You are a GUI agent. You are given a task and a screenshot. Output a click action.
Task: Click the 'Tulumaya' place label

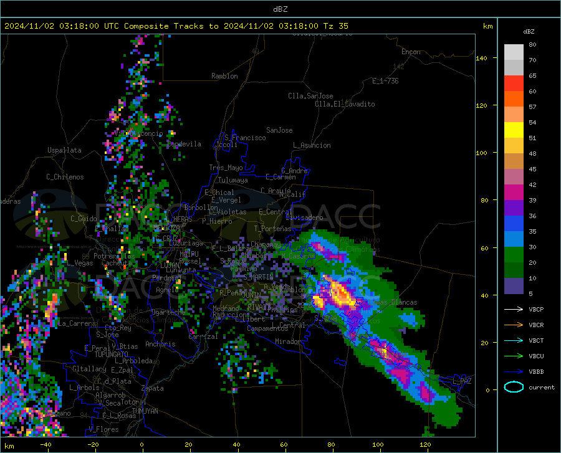tap(233, 180)
